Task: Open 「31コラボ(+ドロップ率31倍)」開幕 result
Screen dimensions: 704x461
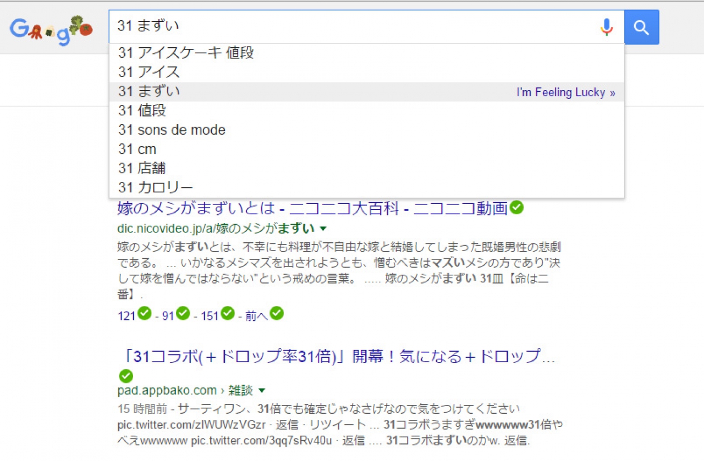Action: [x=337, y=357]
